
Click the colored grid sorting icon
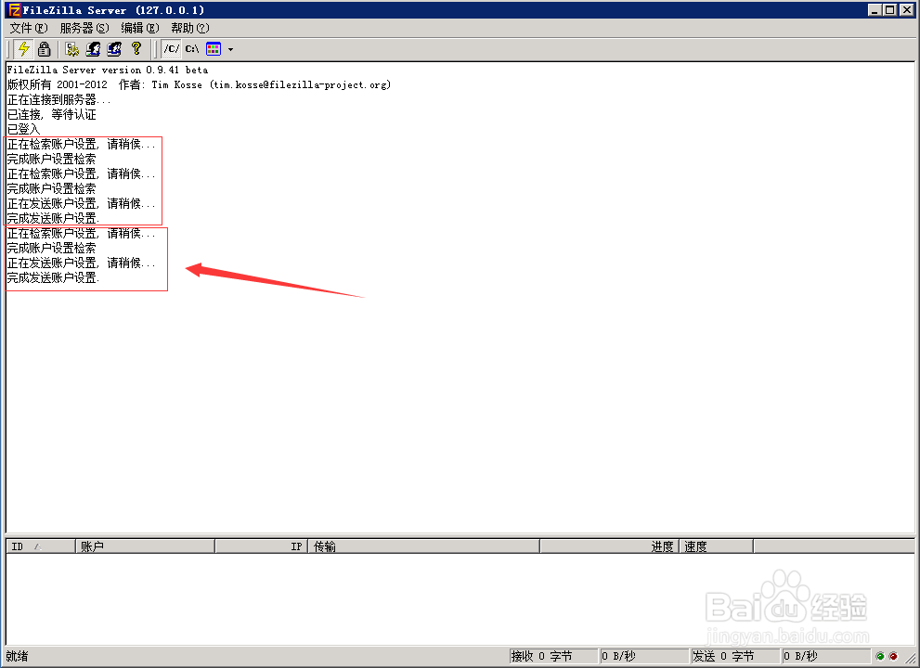[x=214, y=48]
